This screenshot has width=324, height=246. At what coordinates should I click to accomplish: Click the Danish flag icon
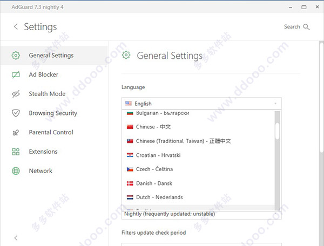pyautogui.click(x=130, y=183)
